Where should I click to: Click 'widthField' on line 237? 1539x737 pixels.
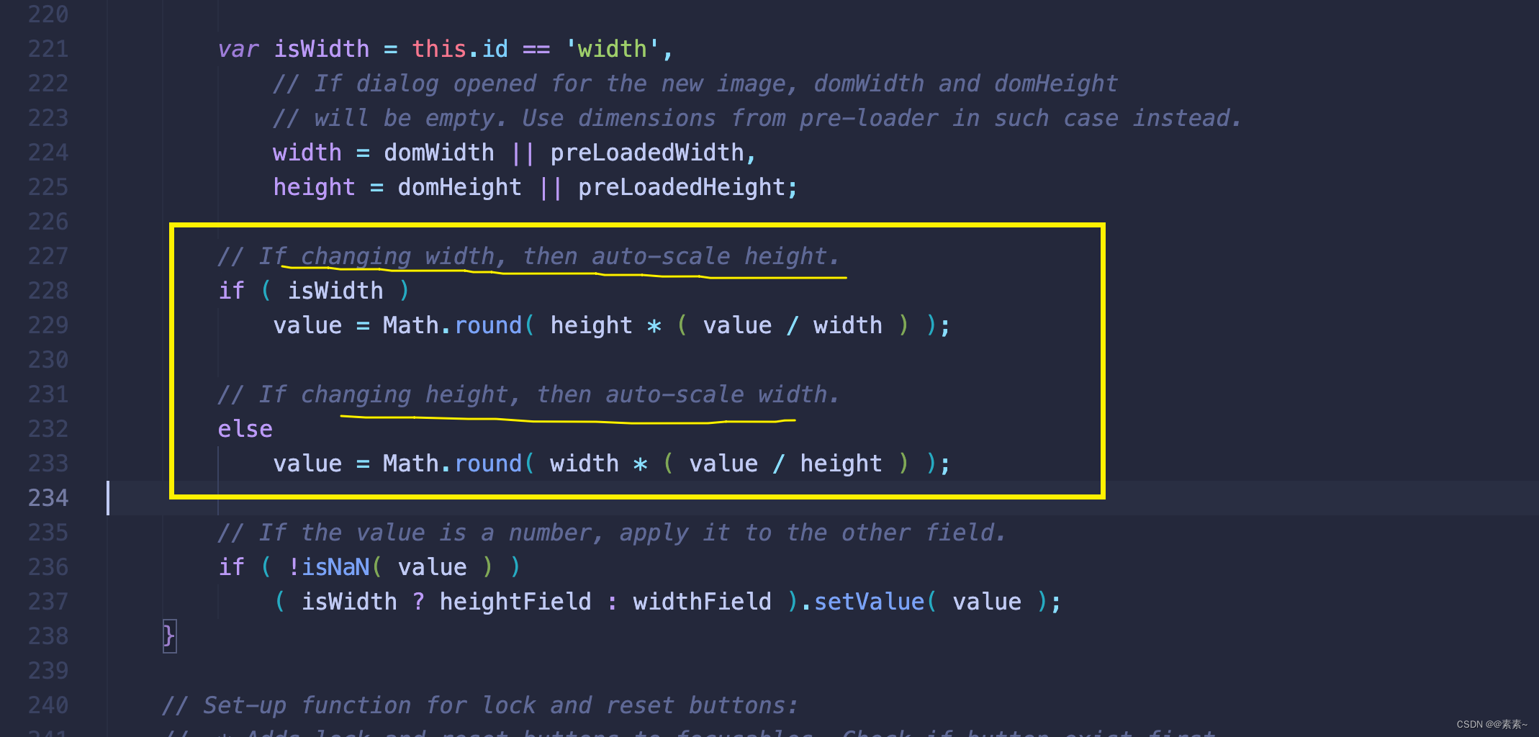coord(703,602)
